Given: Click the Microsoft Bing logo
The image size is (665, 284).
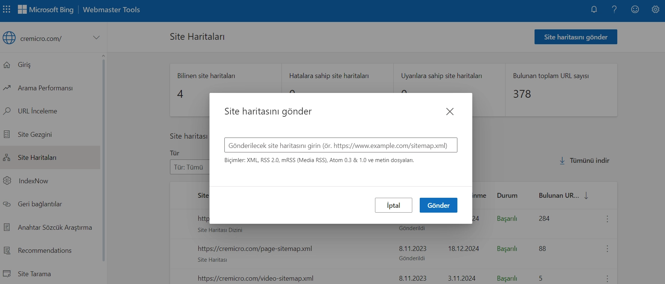Looking at the screenshot, I should pyautogui.click(x=46, y=10).
